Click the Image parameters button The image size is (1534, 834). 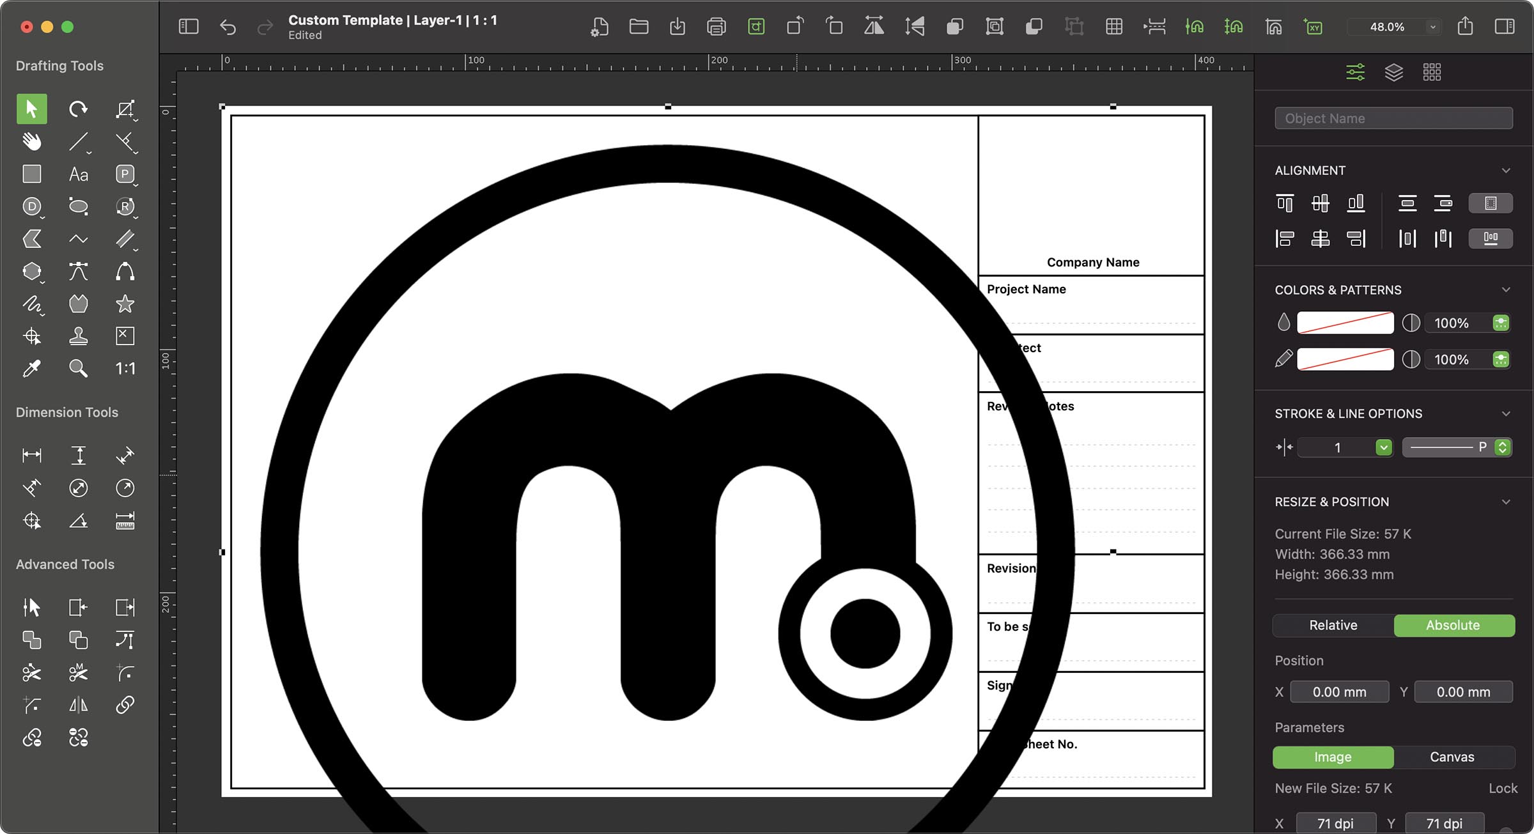[x=1333, y=757]
